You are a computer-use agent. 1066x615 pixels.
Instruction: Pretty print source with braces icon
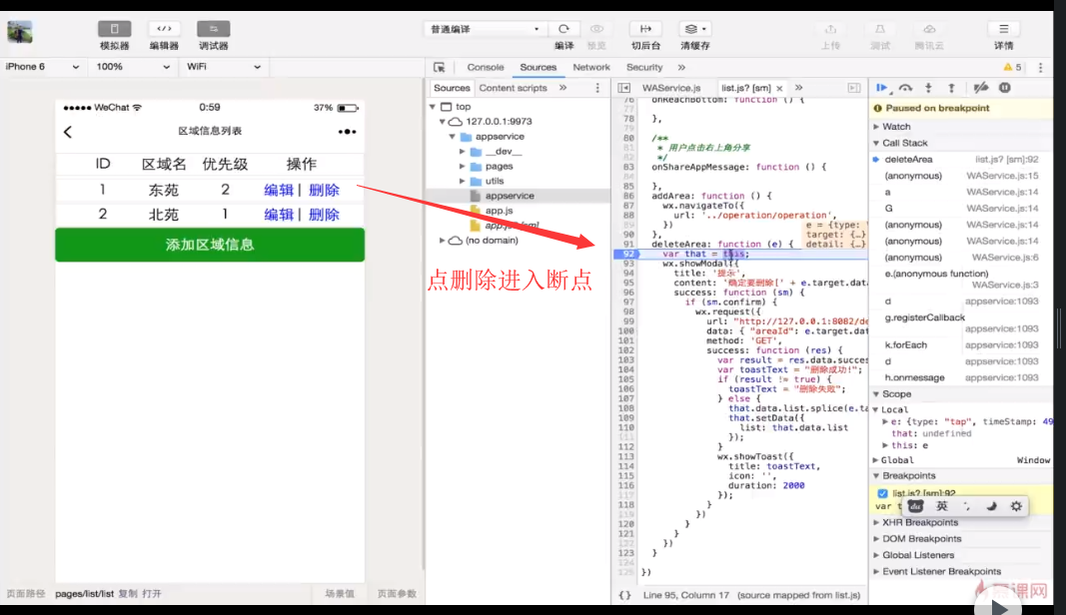[624, 595]
